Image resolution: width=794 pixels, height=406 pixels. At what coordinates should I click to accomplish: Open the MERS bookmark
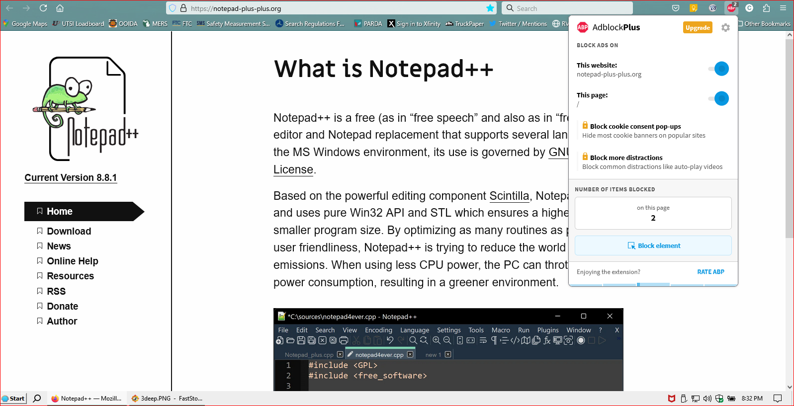point(155,23)
